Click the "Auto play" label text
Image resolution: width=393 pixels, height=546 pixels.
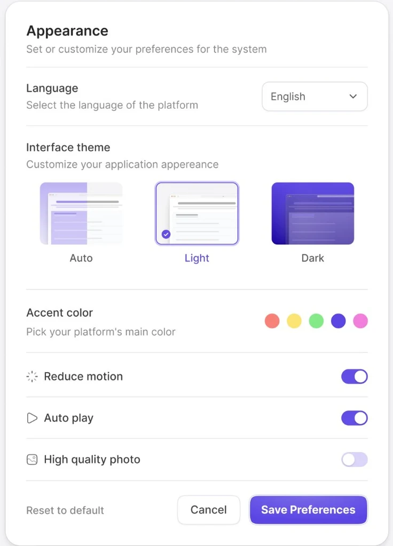pyautogui.click(x=69, y=418)
